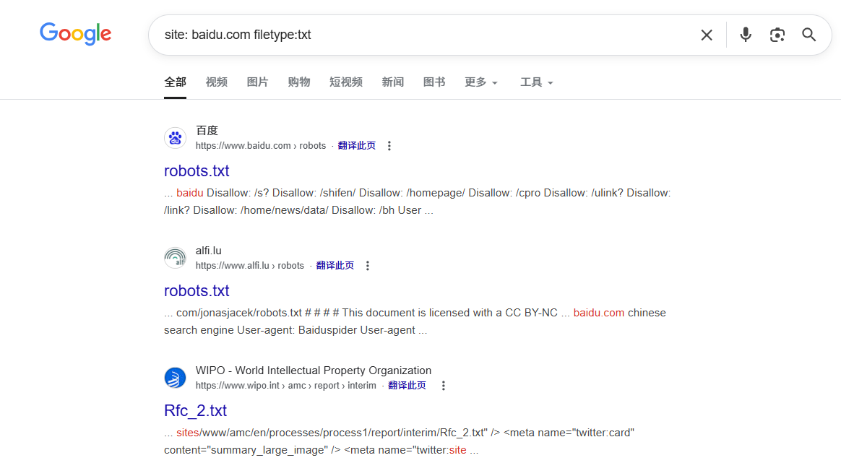Submit search with the magnifier icon
The image size is (841, 476).
pyautogui.click(x=808, y=35)
